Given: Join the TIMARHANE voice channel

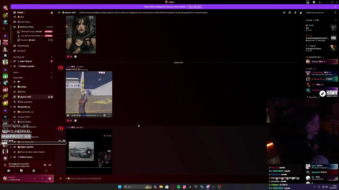Looking at the screenshot, I should (33, 46).
